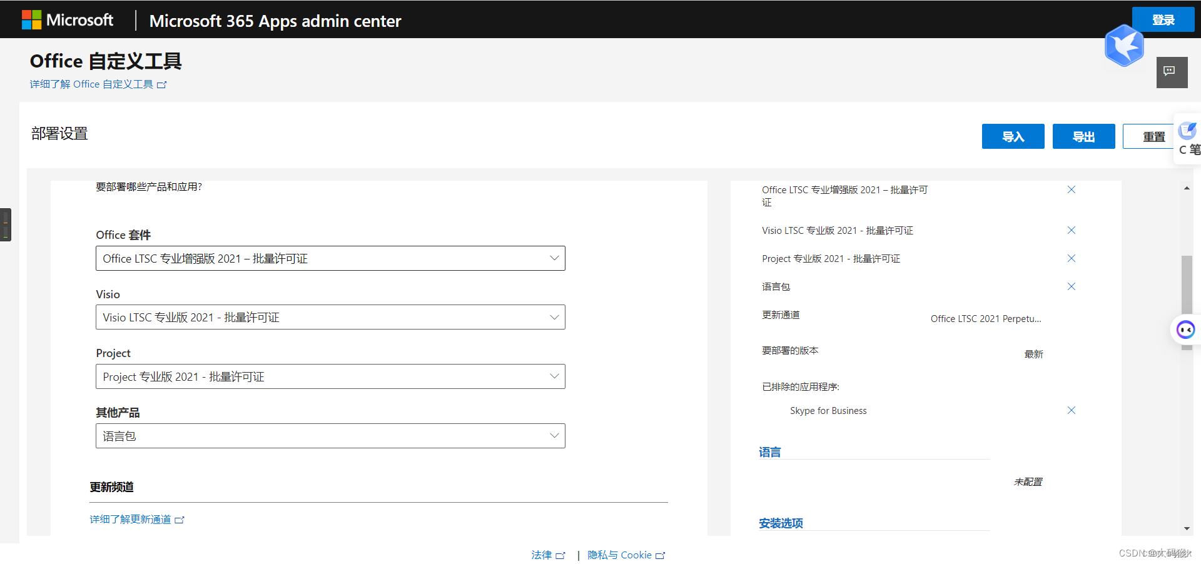Click the 重置 button
This screenshot has height=564, width=1201.
tap(1154, 136)
